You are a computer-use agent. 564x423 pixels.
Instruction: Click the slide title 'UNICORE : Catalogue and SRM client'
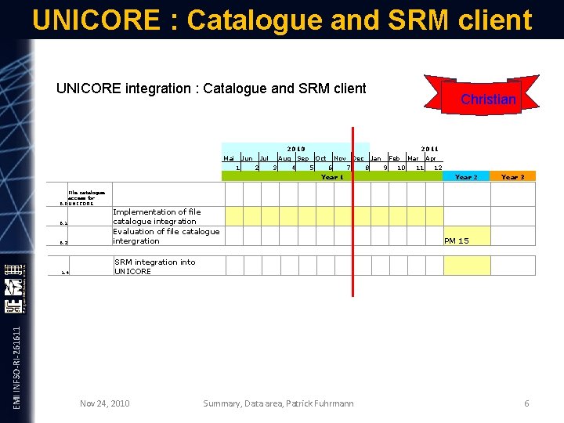pos(282,20)
